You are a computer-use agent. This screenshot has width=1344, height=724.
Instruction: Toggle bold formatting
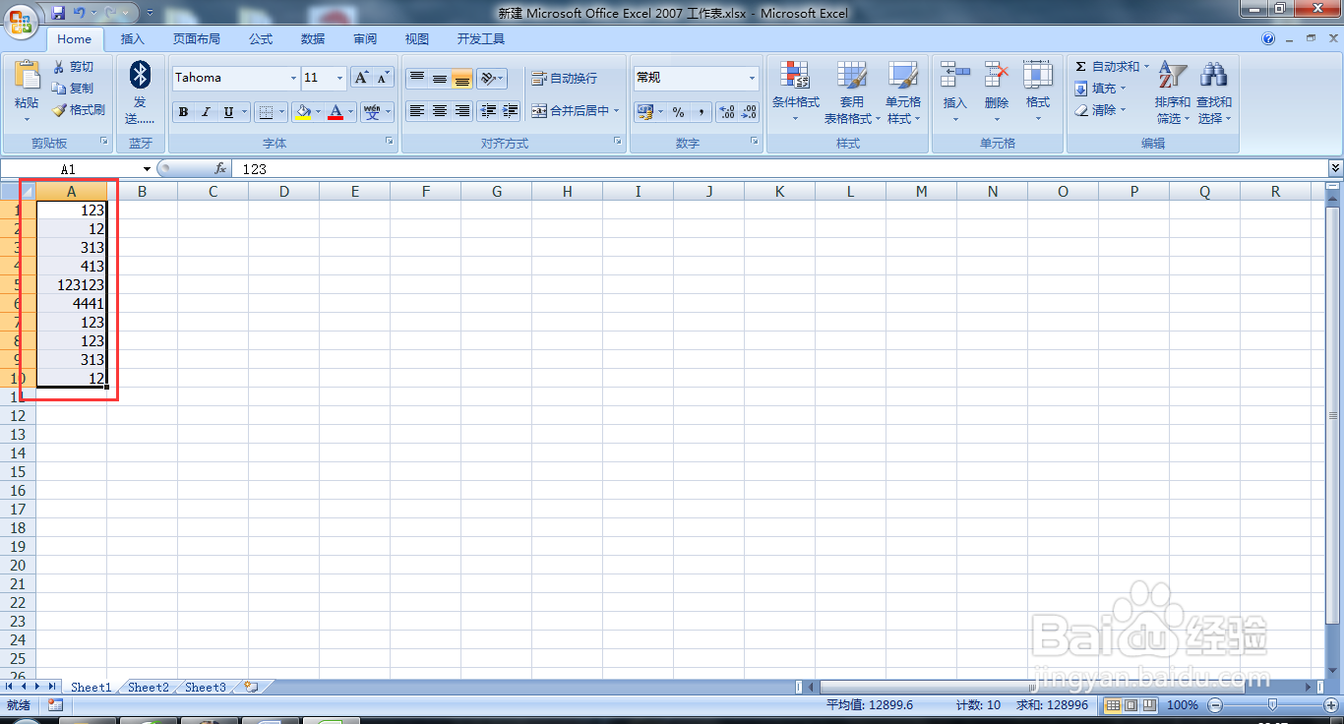[183, 112]
